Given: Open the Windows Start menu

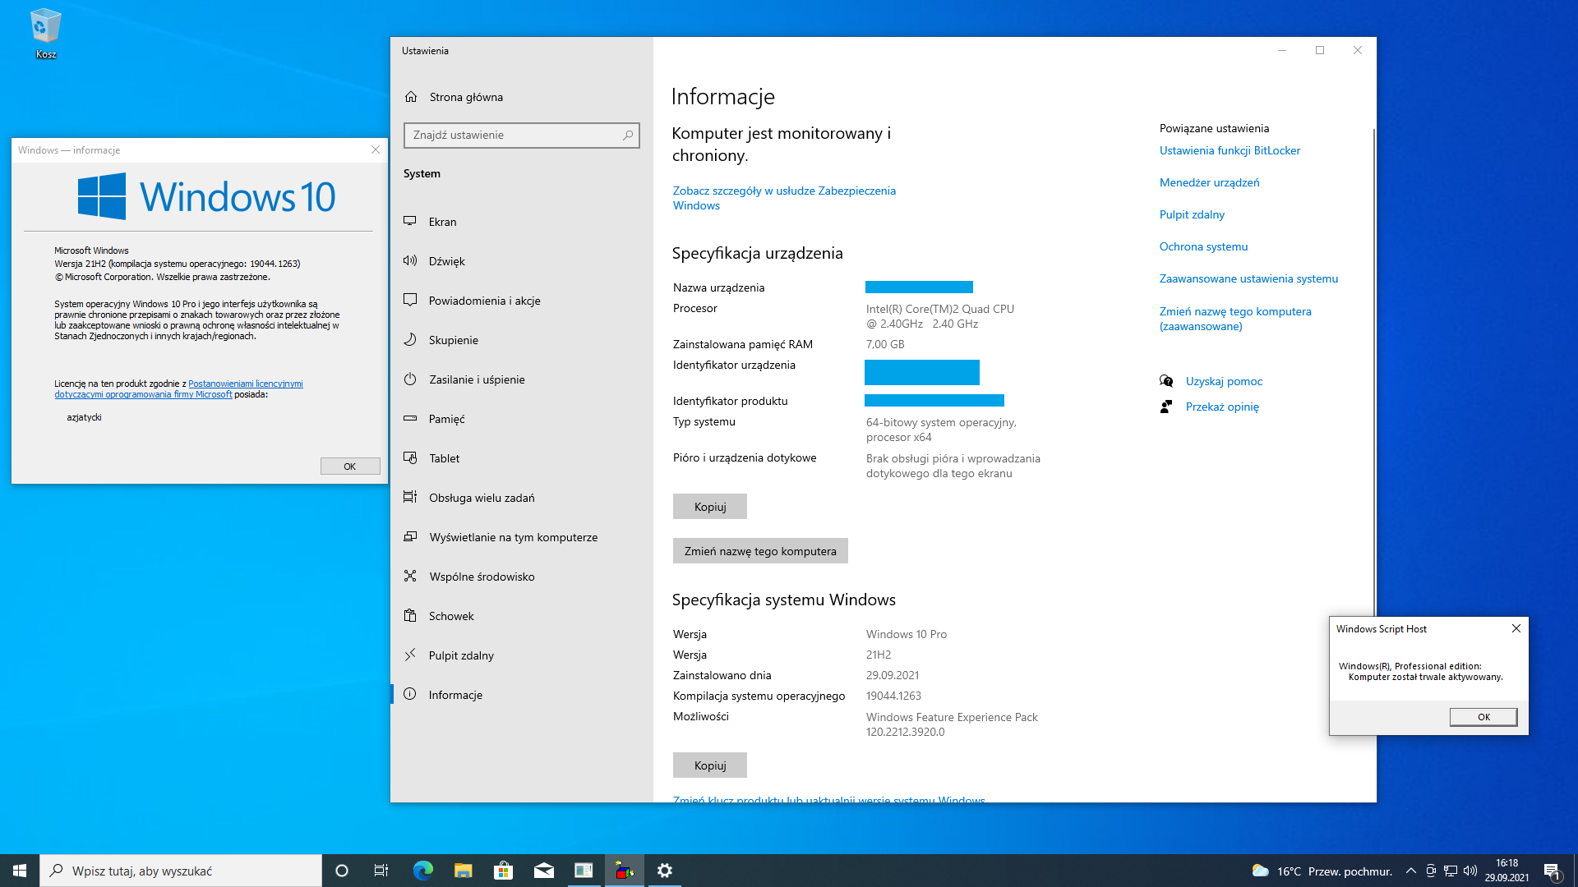Looking at the screenshot, I should [x=20, y=871].
